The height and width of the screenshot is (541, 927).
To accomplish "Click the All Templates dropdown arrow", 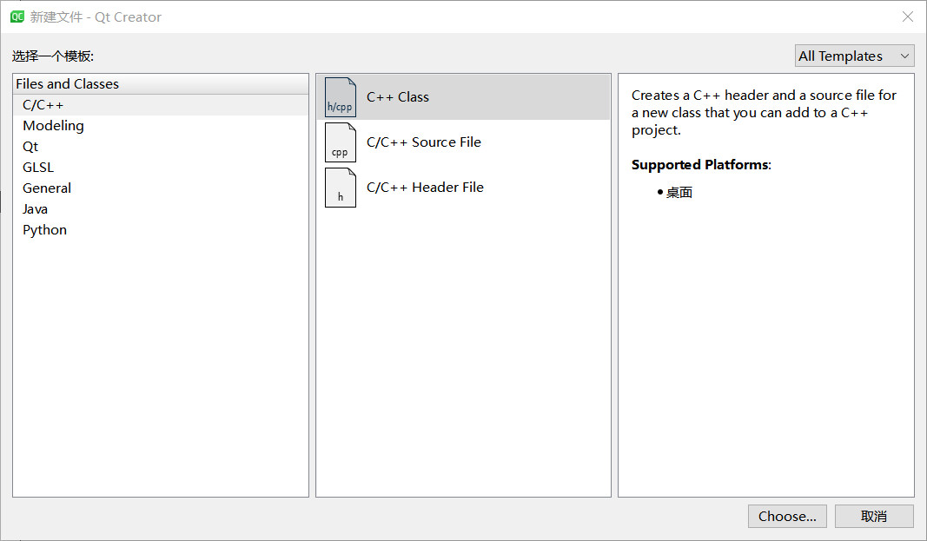I will tap(904, 56).
